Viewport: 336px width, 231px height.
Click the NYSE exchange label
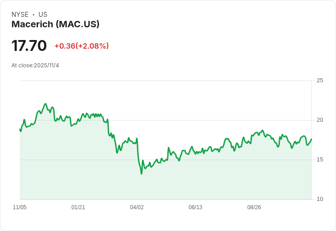[20, 15]
